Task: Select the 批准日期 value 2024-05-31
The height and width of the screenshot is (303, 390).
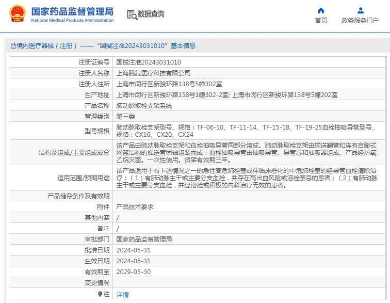Action: pos(133,250)
